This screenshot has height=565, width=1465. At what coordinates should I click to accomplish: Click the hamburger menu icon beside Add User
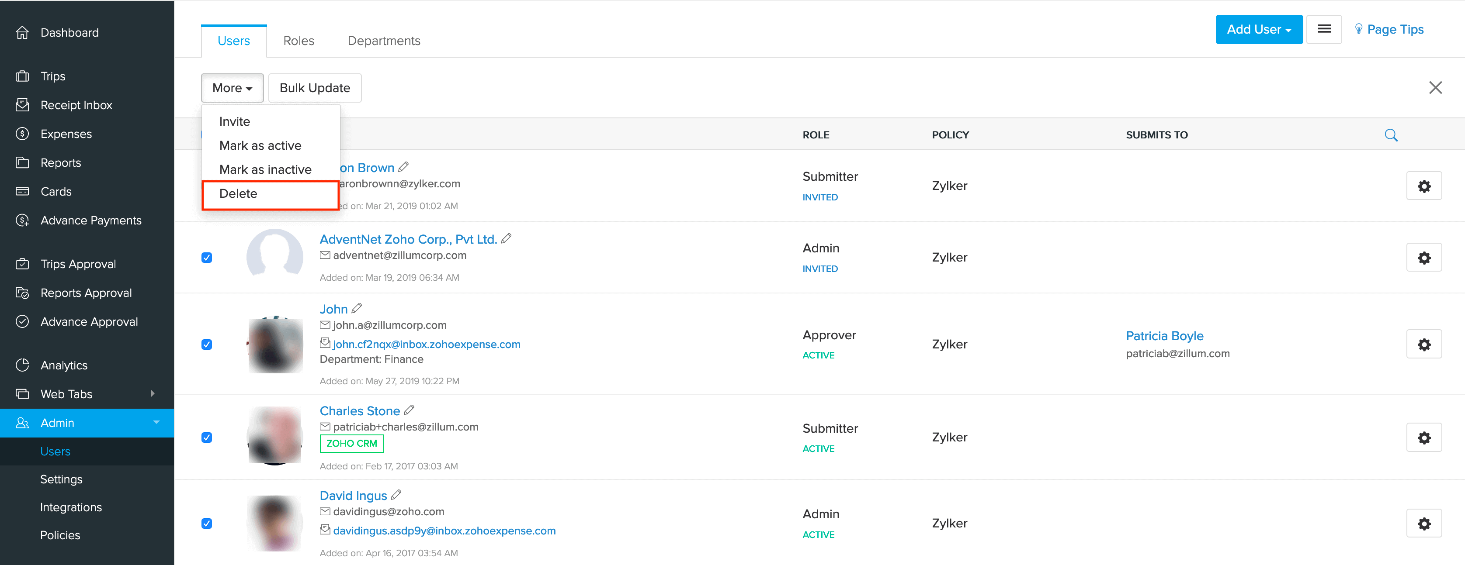click(1323, 30)
